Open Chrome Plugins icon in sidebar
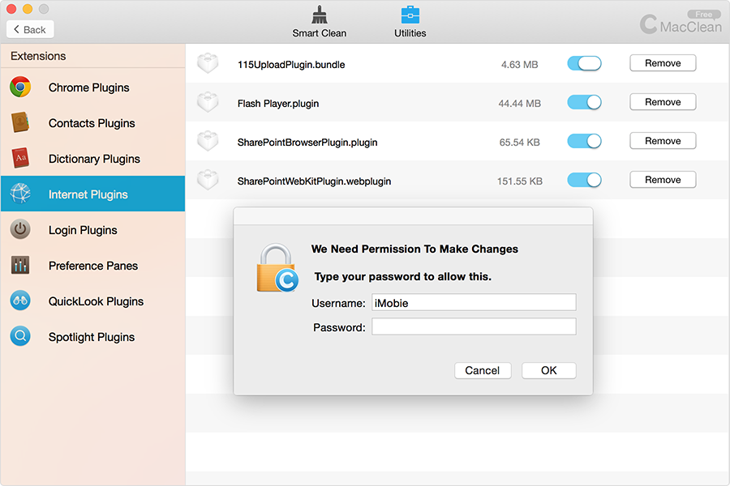730x486 pixels. (21, 87)
